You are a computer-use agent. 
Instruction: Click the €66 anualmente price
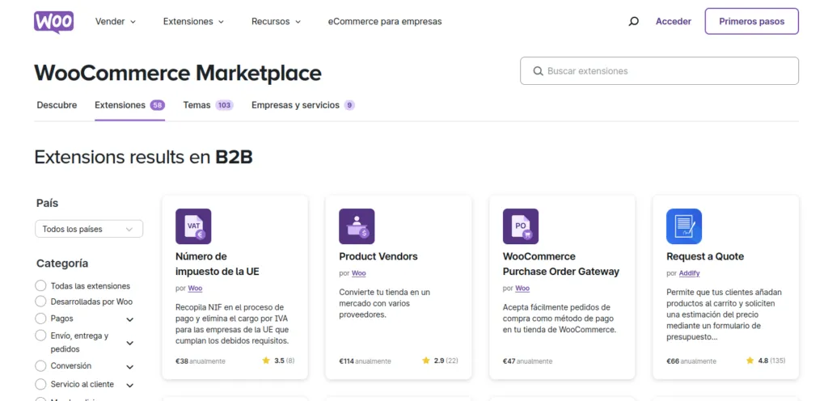tap(691, 361)
